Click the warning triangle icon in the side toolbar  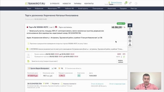pyautogui.click(x=130, y=45)
